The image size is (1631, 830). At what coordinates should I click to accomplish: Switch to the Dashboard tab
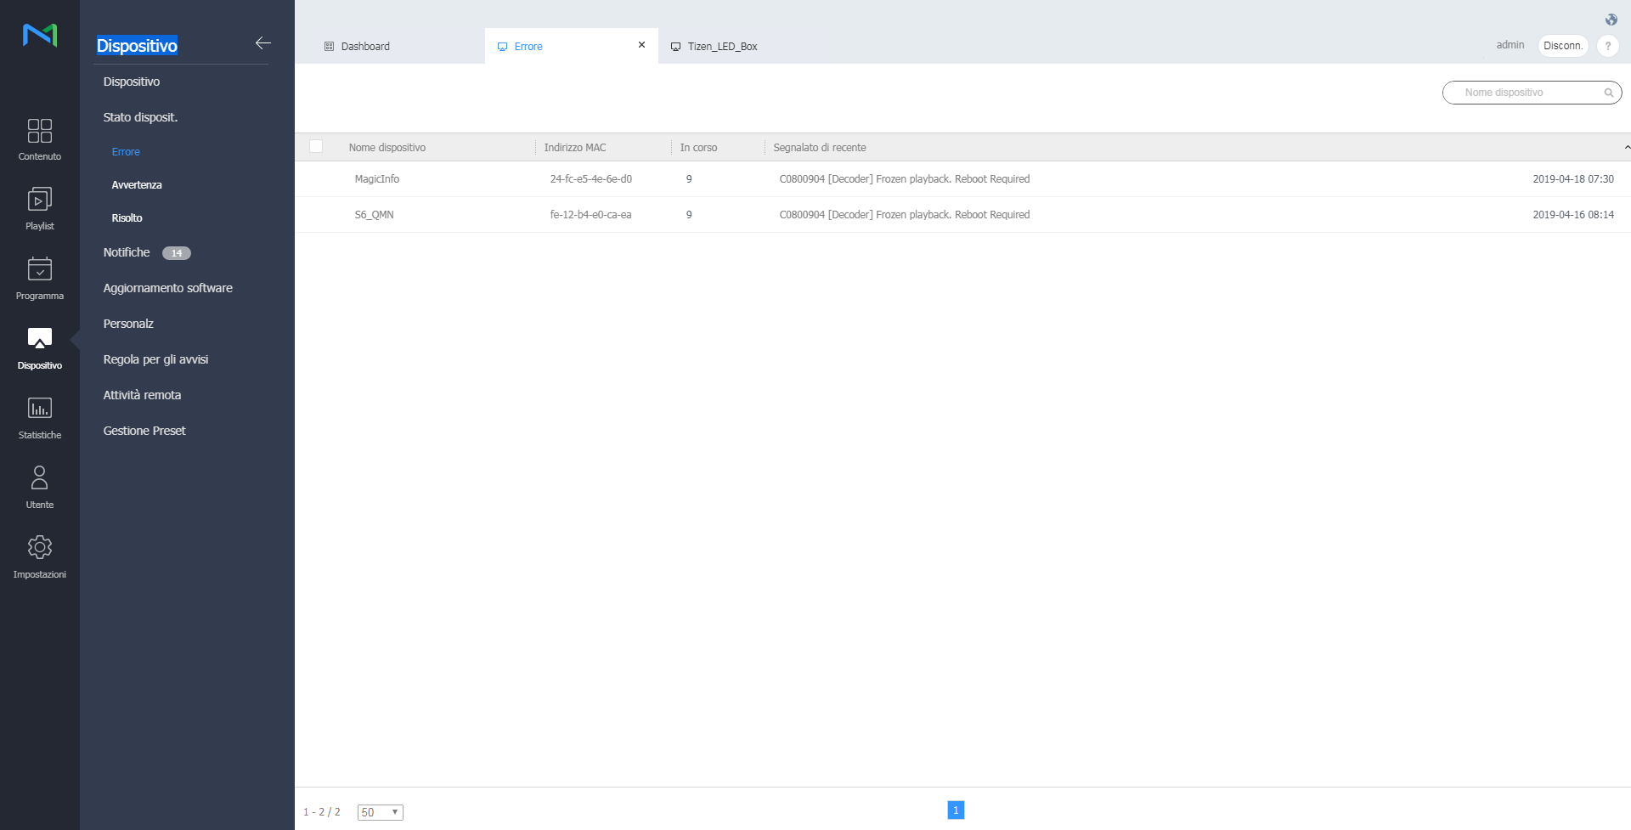pyautogui.click(x=365, y=47)
